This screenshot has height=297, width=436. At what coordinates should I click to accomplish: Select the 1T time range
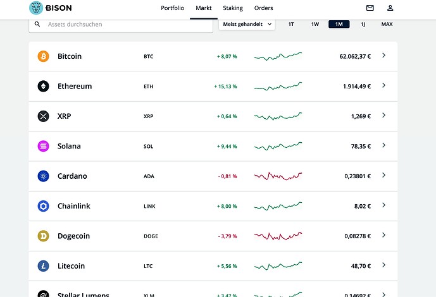coord(291,24)
